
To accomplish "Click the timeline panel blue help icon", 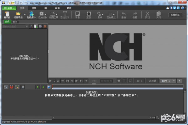I will 49,87.
